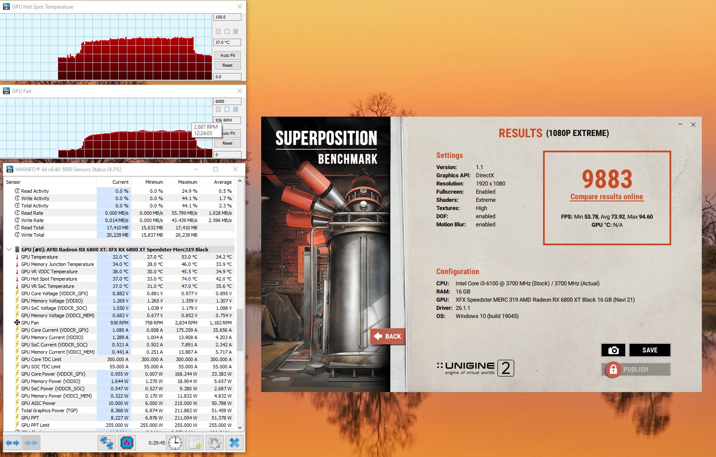Click the lightning icon beside GPU ASIC Power
716x457 pixels.
(17, 403)
